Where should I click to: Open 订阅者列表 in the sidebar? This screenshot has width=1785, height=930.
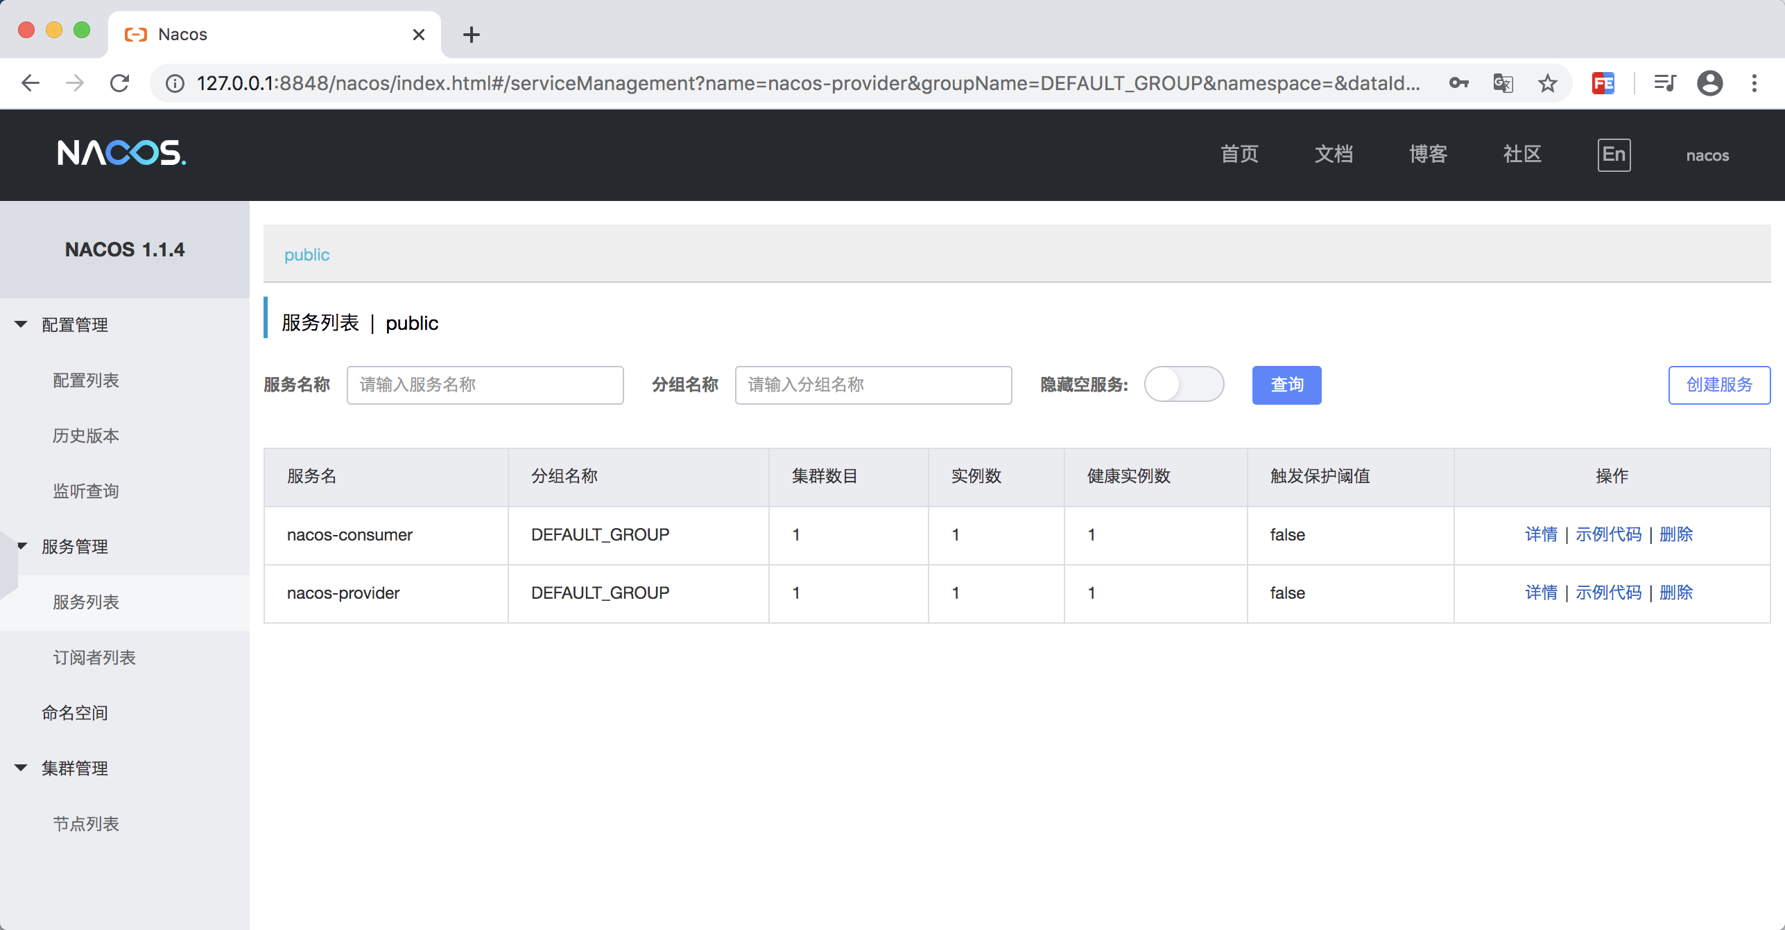94,657
